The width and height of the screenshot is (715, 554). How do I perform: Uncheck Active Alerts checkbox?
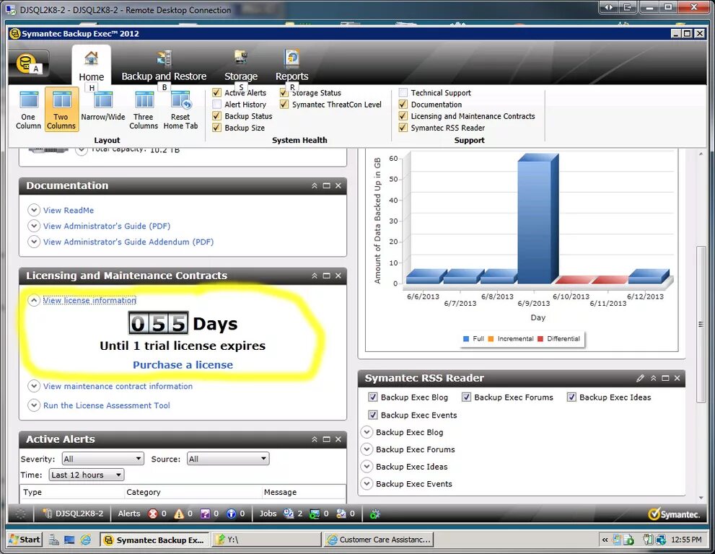[x=217, y=92]
